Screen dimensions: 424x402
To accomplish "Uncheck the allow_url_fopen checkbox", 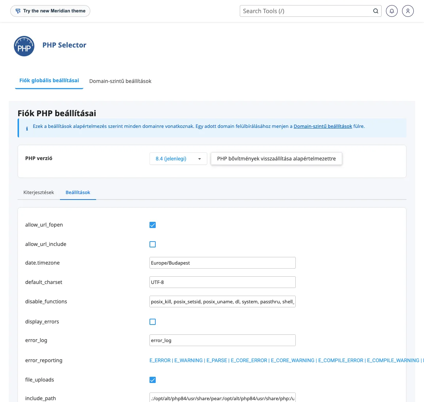I will [152, 225].
